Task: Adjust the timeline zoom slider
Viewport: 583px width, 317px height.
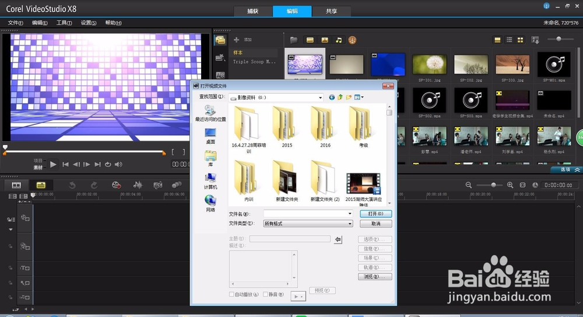Action: coord(493,185)
